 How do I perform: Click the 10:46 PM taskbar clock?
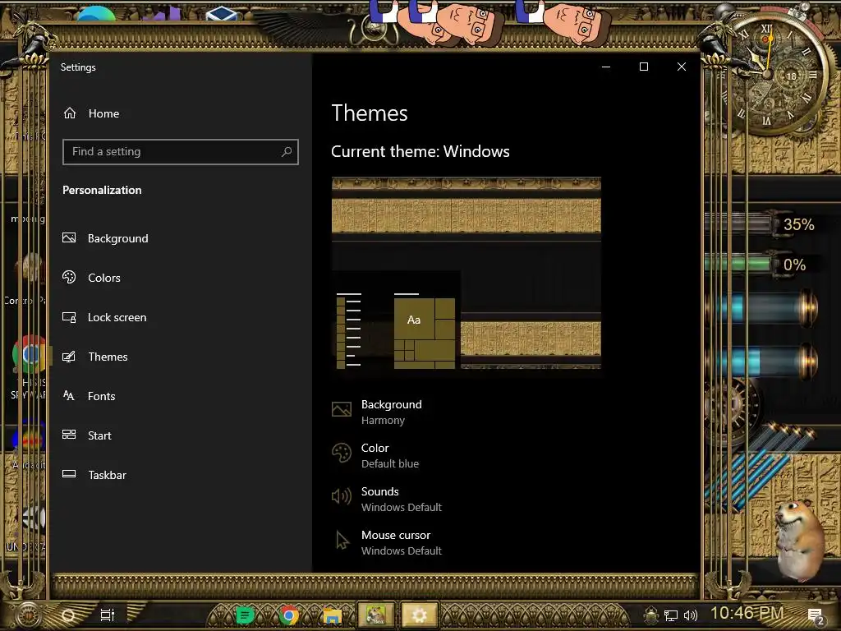point(747,612)
